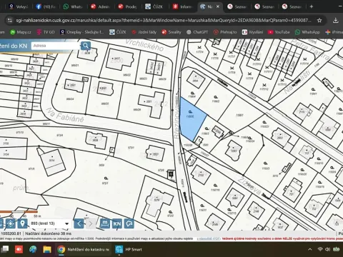Center map on my location target icon

[x=11, y=223]
